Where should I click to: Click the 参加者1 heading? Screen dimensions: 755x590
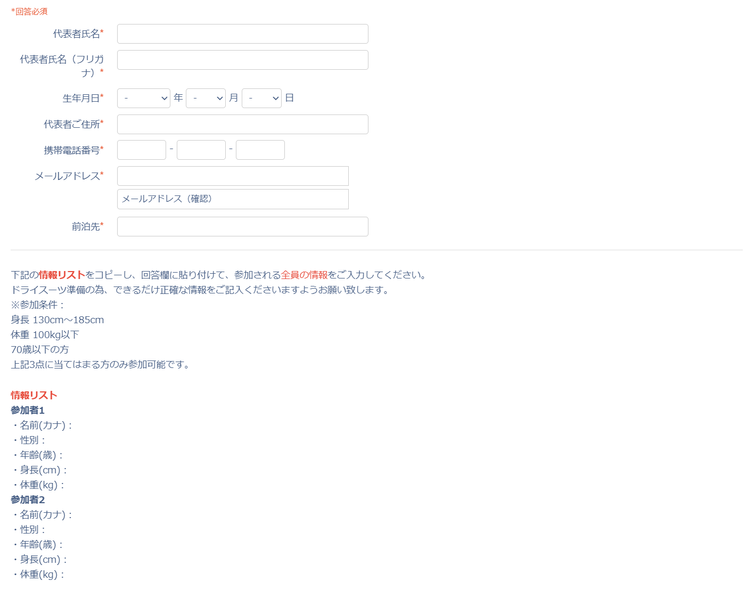pos(28,410)
